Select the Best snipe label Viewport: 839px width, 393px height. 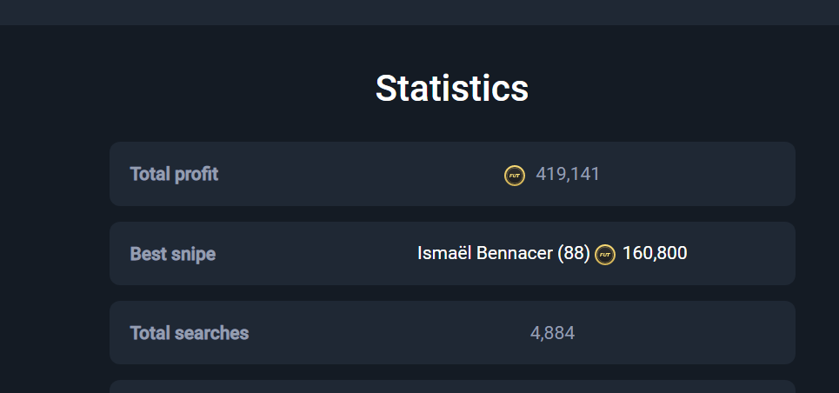(x=173, y=254)
